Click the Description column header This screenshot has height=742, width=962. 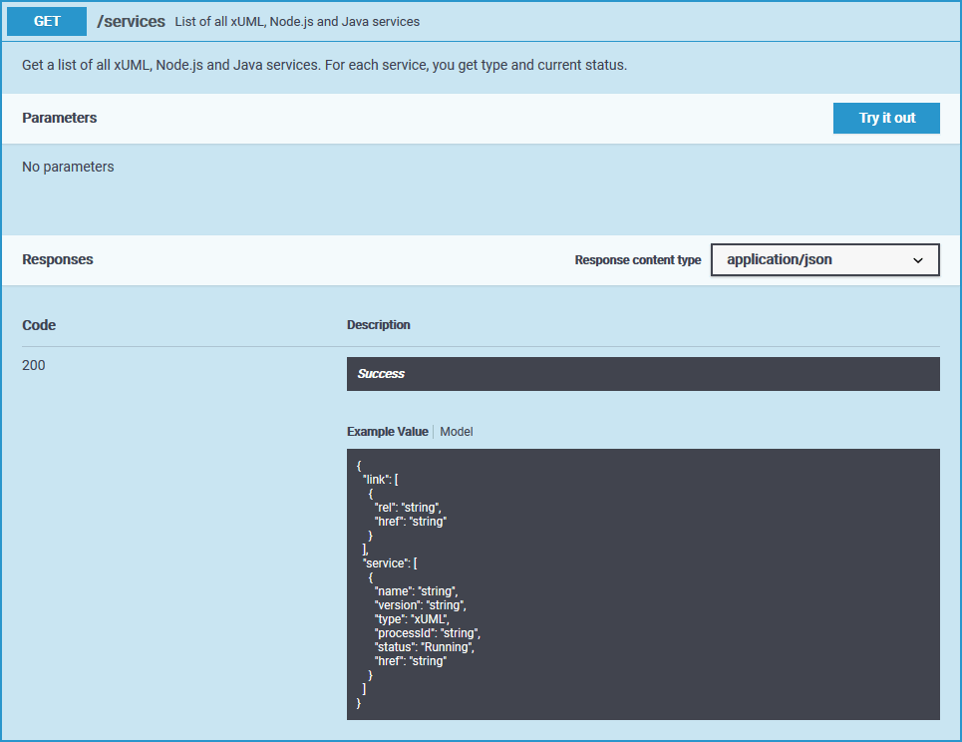(x=378, y=325)
